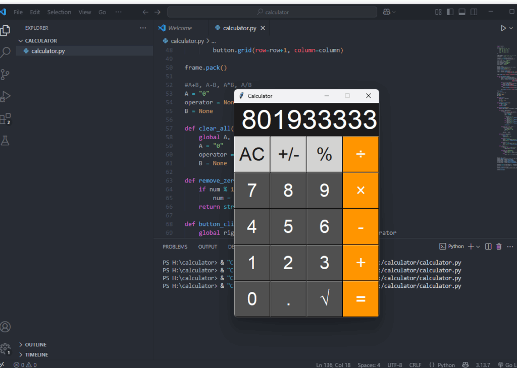The image size is (517, 368).
Task: Expand the OUTLINE section
Action: click(35, 345)
